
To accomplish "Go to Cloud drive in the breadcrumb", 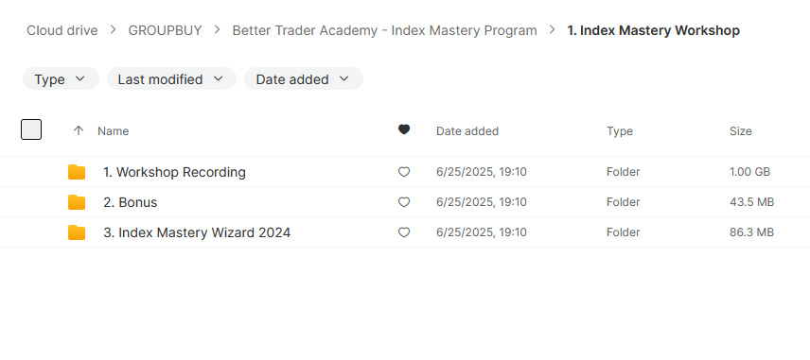I will tap(62, 30).
